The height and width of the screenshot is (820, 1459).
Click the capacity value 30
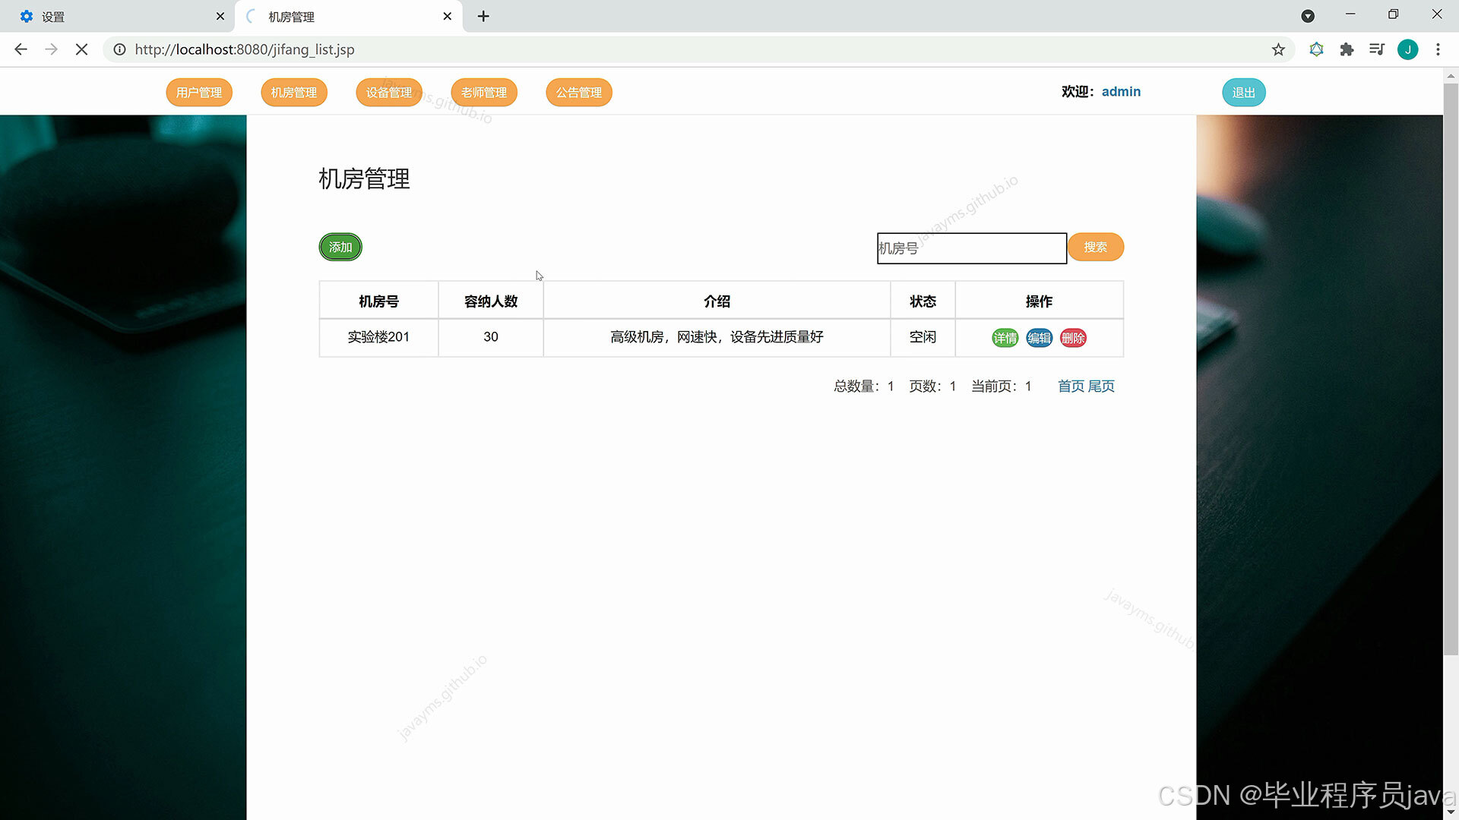pyautogui.click(x=491, y=337)
